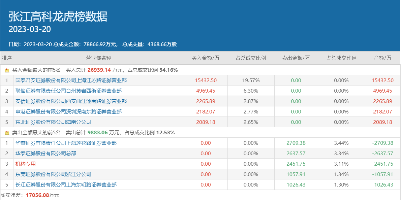Click sell amount 2637.57 in 卖出金额 column
This screenshot has width=401, height=201.
click(296, 154)
